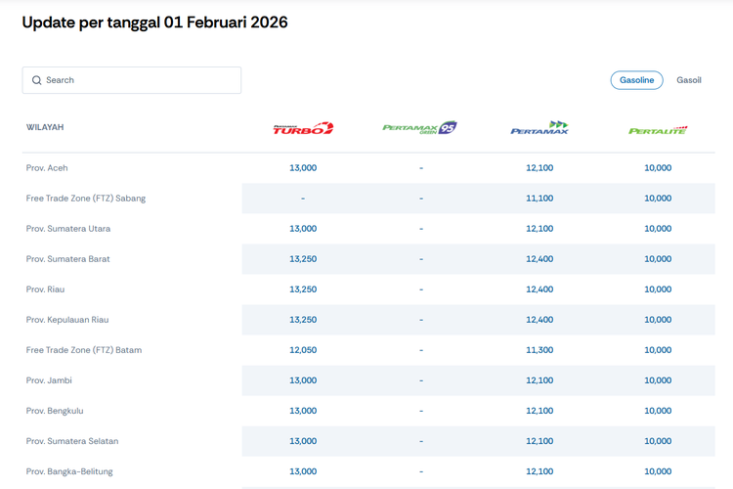Viewport: 733px width, 489px height.
Task: Click Pertalite price 10,000 for Bangka-Belitung
Action: pyautogui.click(x=658, y=471)
